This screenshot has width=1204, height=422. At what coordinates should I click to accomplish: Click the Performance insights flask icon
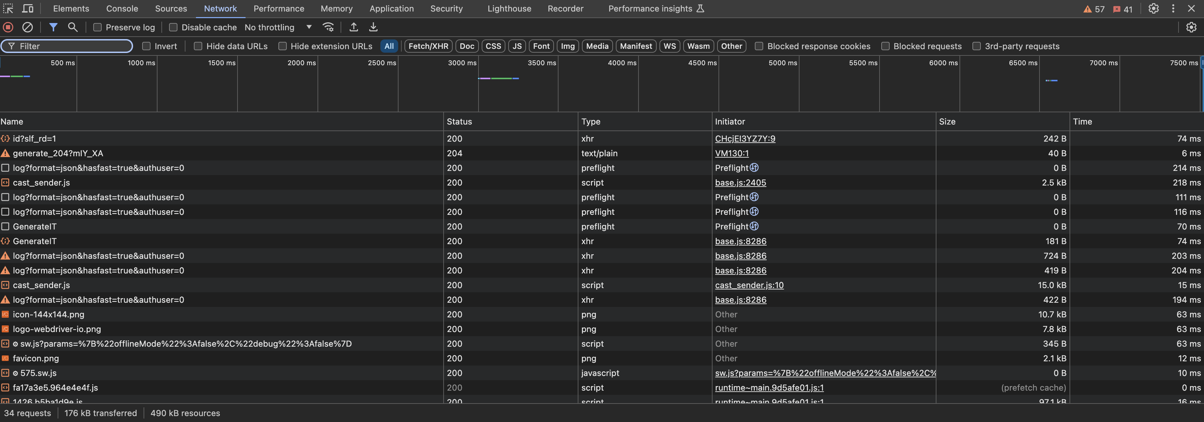click(x=700, y=8)
